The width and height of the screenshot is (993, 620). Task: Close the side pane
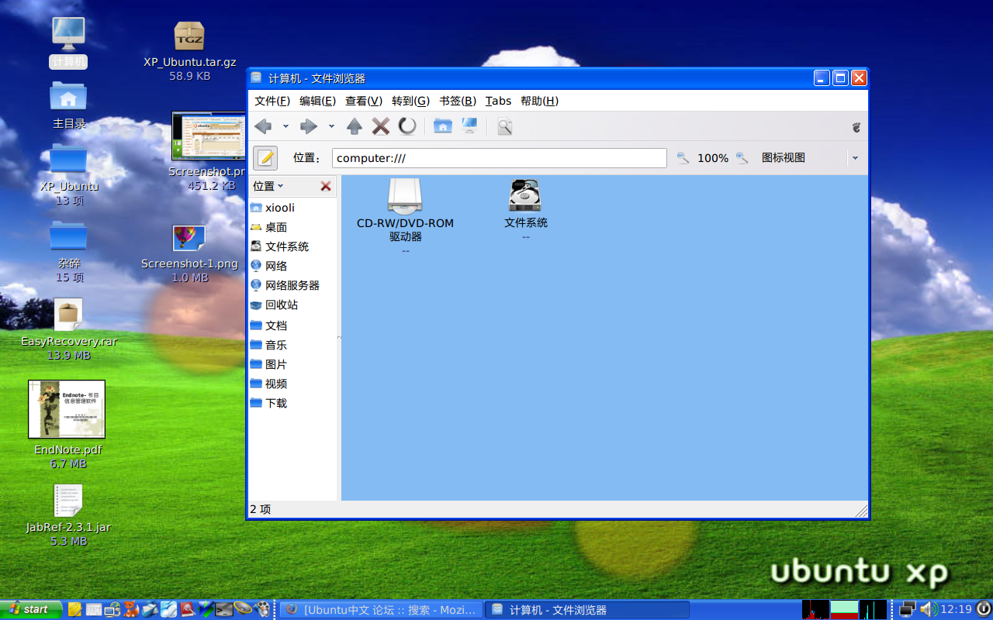coord(326,186)
